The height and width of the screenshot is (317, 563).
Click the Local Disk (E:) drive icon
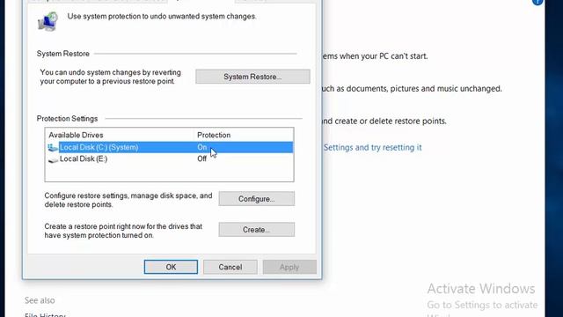(53, 159)
